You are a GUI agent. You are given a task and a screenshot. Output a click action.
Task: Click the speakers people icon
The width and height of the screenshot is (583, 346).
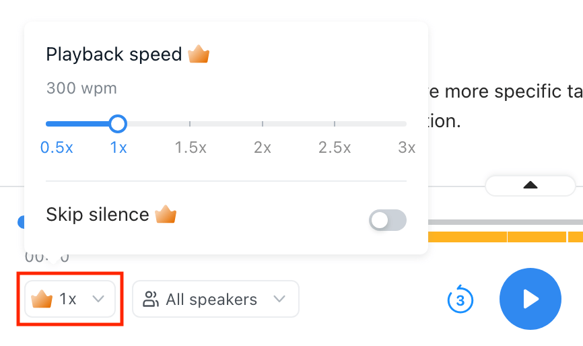point(151,299)
